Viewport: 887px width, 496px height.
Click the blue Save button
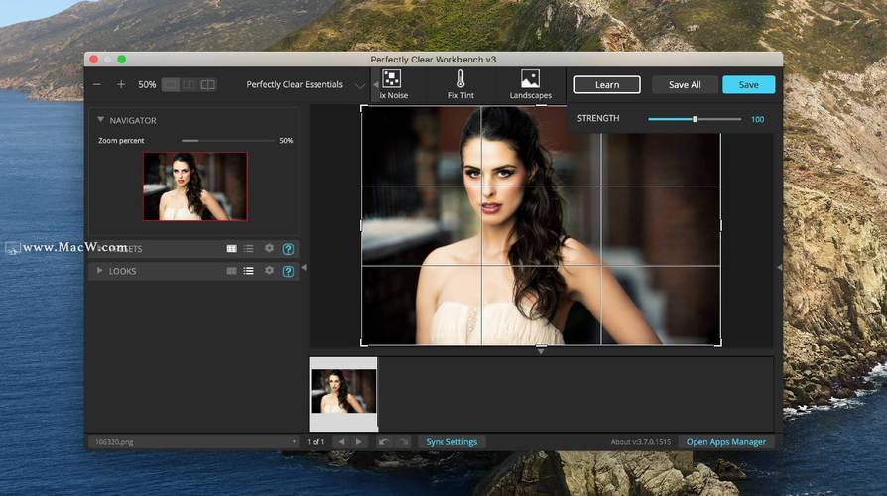pyautogui.click(x=748, y=85)
